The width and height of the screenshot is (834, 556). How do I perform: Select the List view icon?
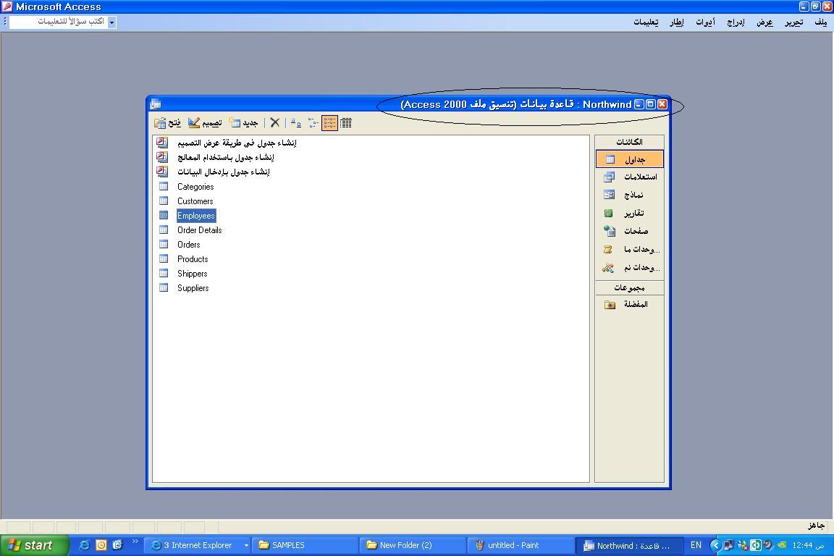(x=330, y=123)
